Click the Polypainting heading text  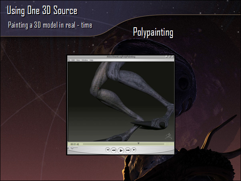(x=153, y=32)
